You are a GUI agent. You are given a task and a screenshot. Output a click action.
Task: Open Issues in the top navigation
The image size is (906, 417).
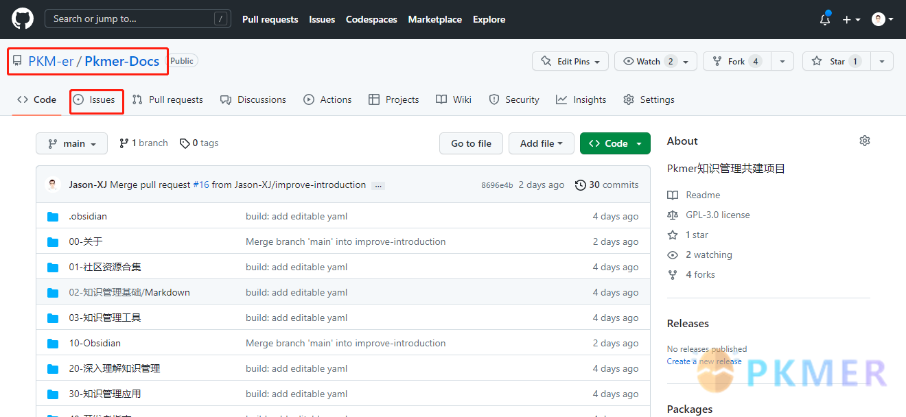[322, 19]
